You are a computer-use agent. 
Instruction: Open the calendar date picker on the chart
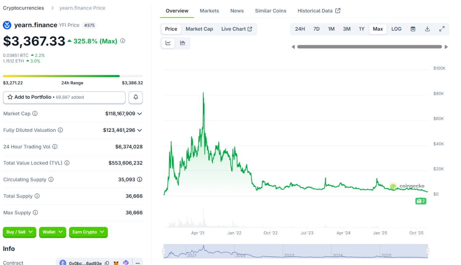(413, 29)
